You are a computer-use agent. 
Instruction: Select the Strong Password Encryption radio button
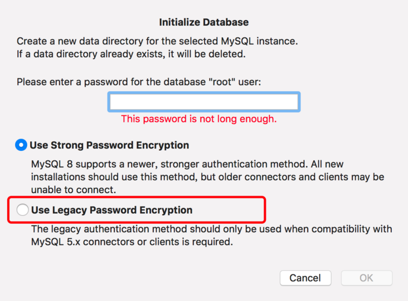point(21,145)
